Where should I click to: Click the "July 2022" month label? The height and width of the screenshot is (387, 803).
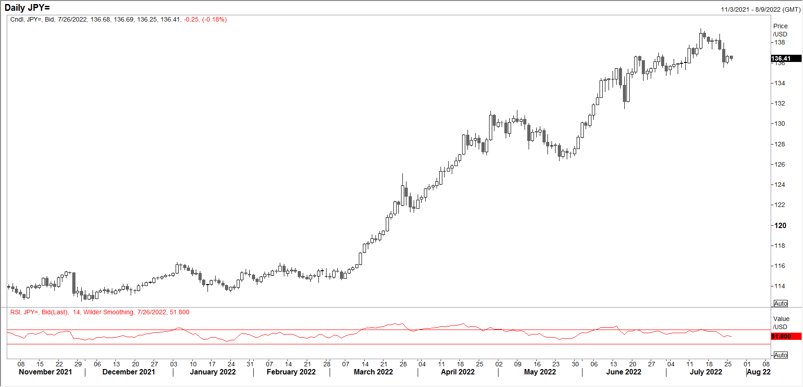tap(706, 372)
